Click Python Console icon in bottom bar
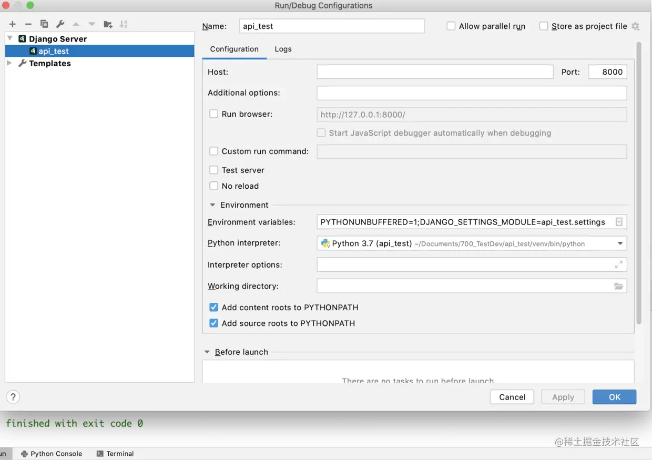 [x=24, y=454]
